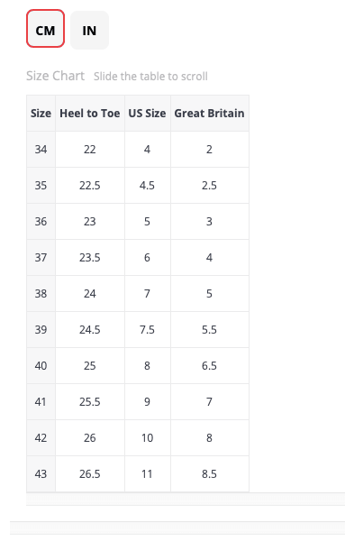The width and height of the screenshot is (345, 541).
Task: Select the size 39 row label
Action: tap(41, 329)
